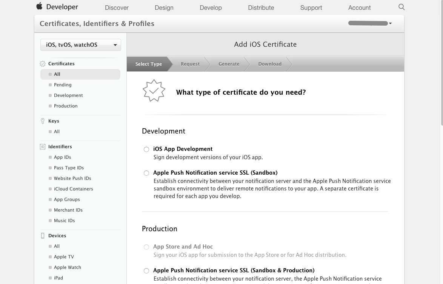
Task: Click the page vertical scrollbar
Action: click(x=442, y=64)
